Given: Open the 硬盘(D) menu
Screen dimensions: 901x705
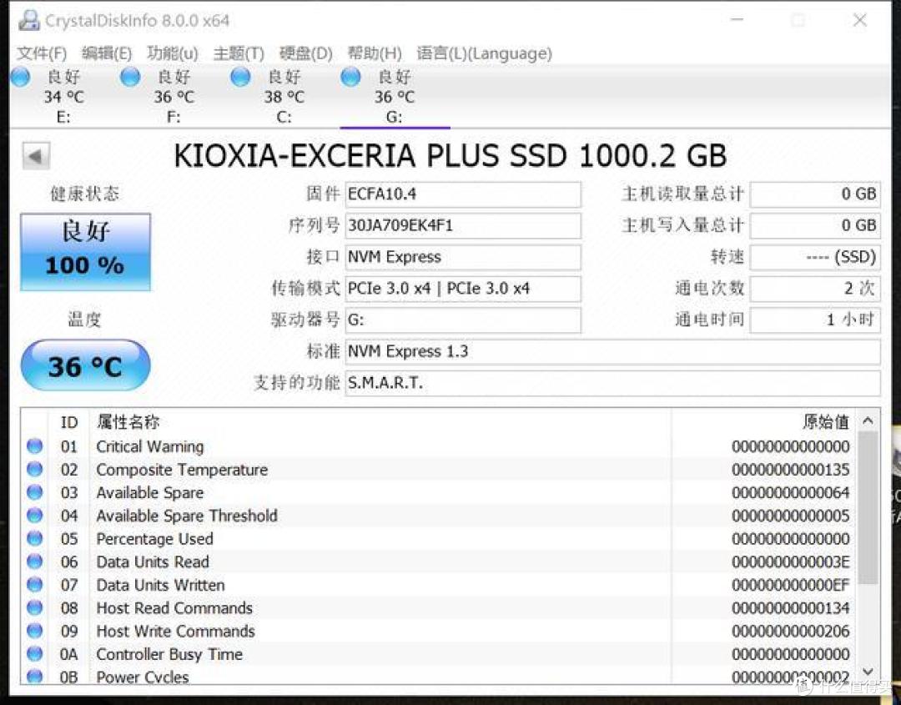Looking at the screenshot, I should click(x=305, y=53).
